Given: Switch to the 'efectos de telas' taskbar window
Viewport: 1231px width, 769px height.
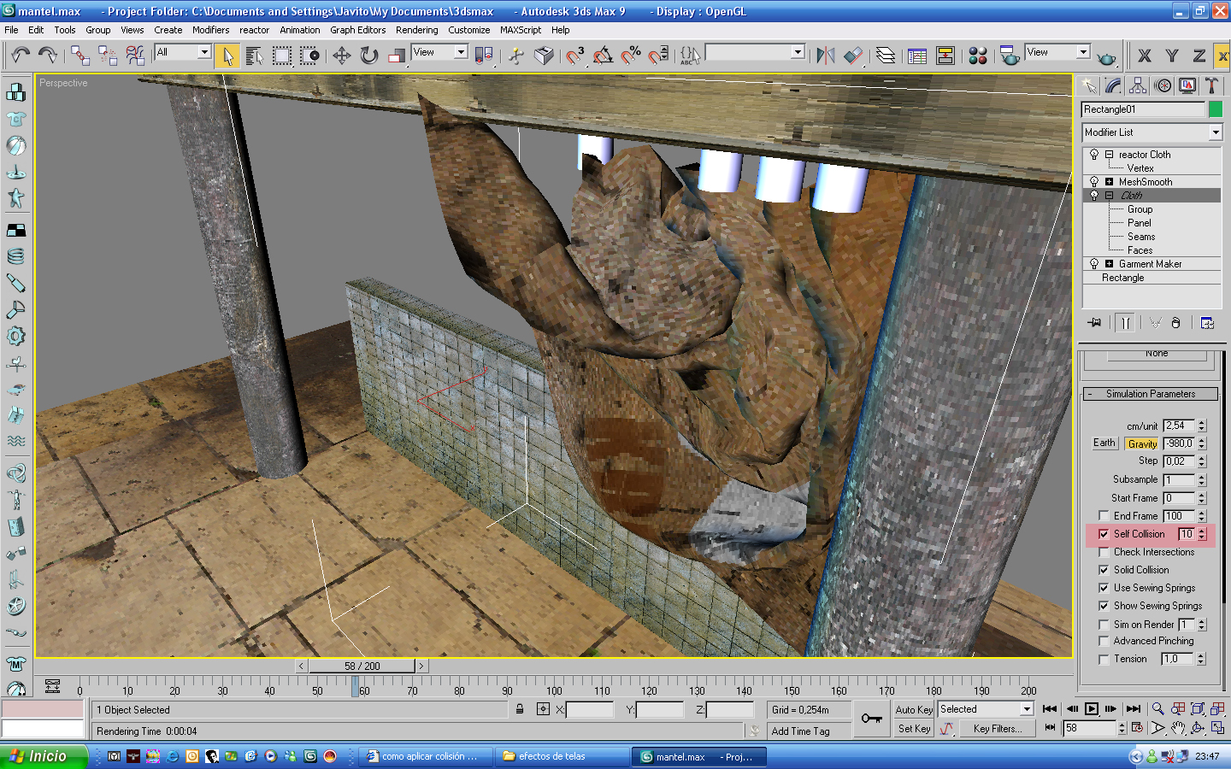Looking at the screenshot, I should click(560, 756).
